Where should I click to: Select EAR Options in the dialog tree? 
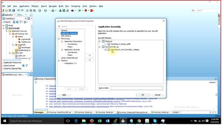point(66,36)
